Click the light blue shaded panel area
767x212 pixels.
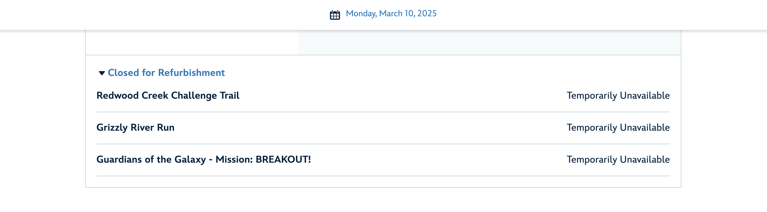point(489,42)
